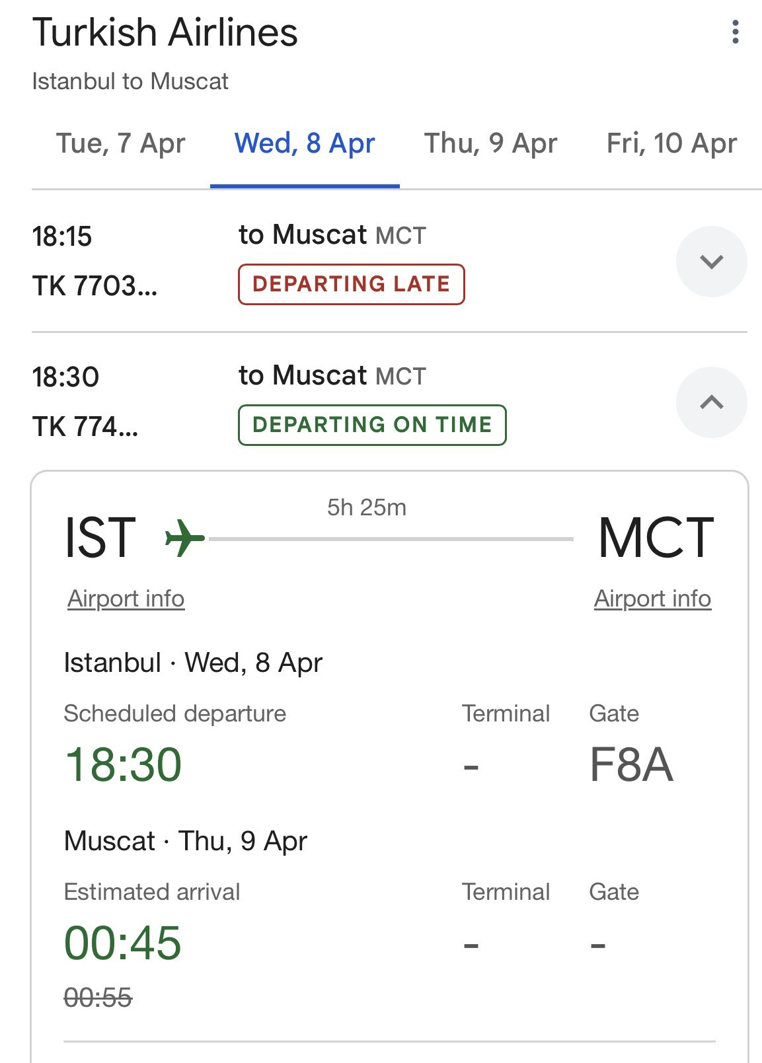Viewport: 762px width, 1063px height.
Task: Open the Fri, 10 Apr tab
Action: 671,143
